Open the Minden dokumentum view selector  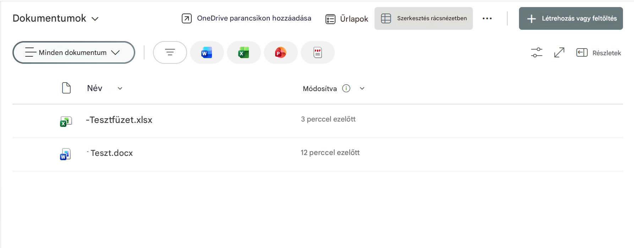(73, 52)
